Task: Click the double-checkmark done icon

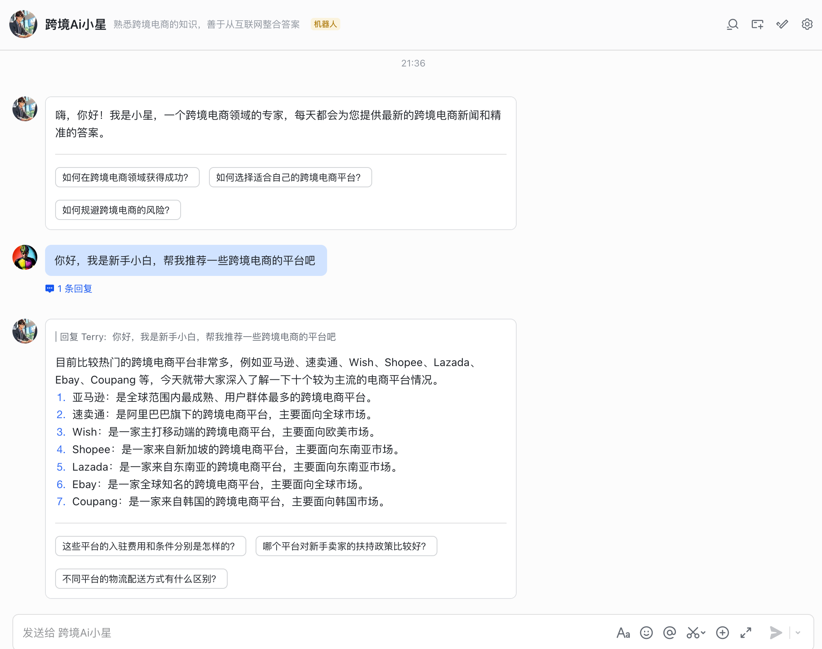Action: point(782,24)
